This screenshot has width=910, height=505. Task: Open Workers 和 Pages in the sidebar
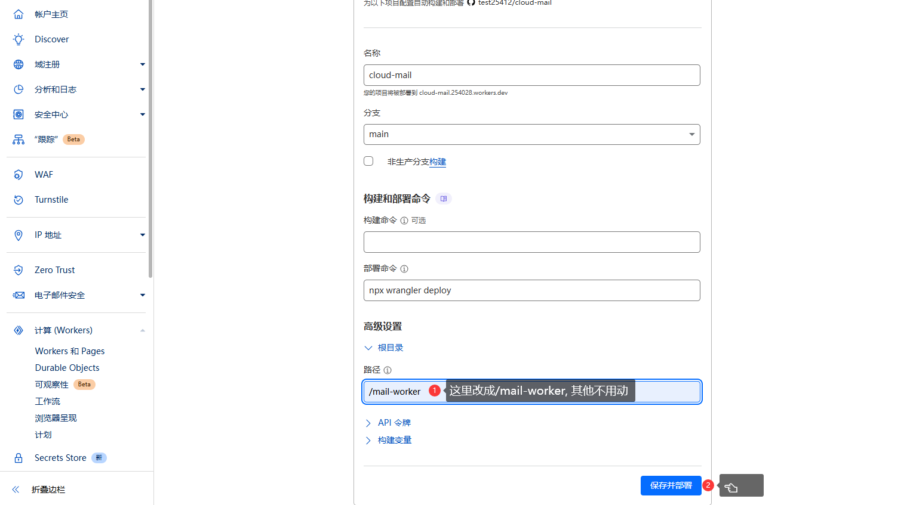click(70, 351)
